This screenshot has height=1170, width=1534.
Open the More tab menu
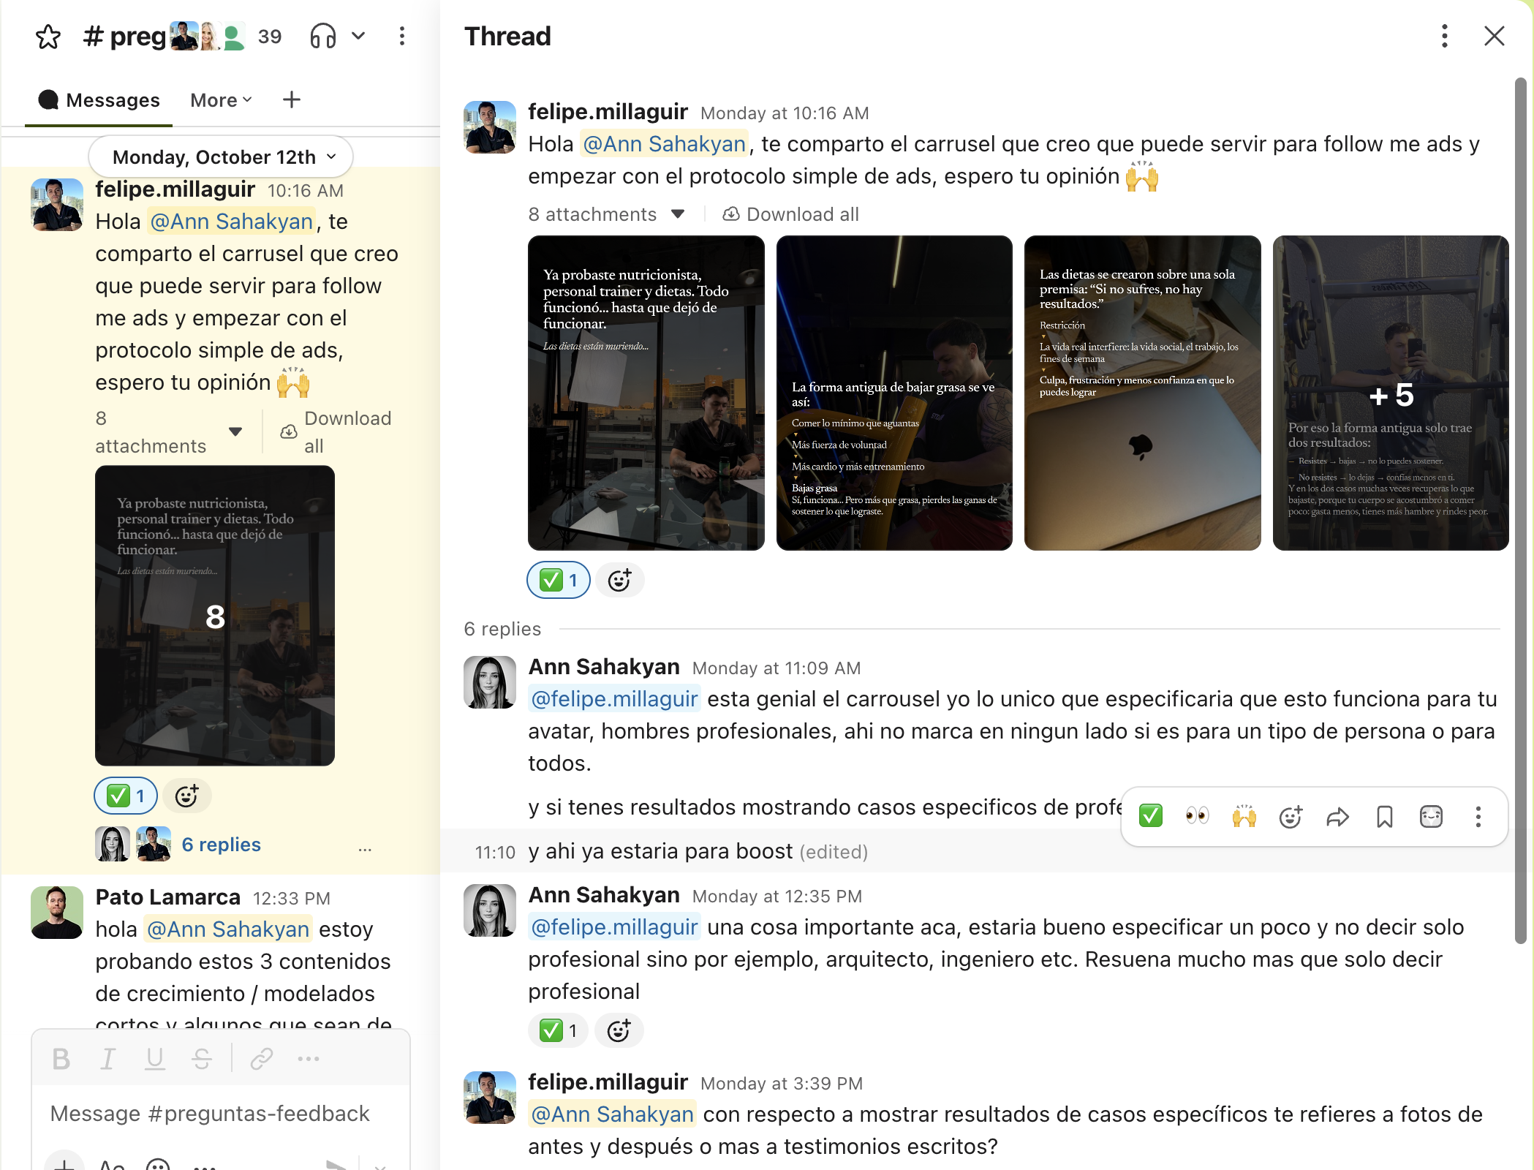pyautogui.click(x=221, y=100)
